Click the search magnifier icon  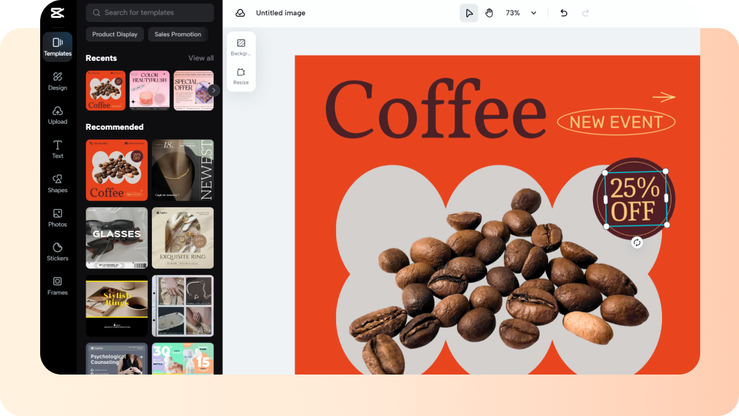click(x=96, y=13)
